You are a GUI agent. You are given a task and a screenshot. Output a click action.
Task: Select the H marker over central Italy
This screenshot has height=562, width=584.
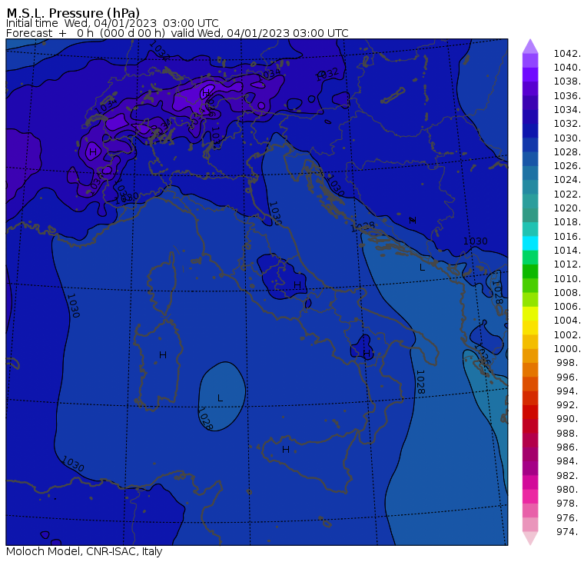[x=297, y=284]
